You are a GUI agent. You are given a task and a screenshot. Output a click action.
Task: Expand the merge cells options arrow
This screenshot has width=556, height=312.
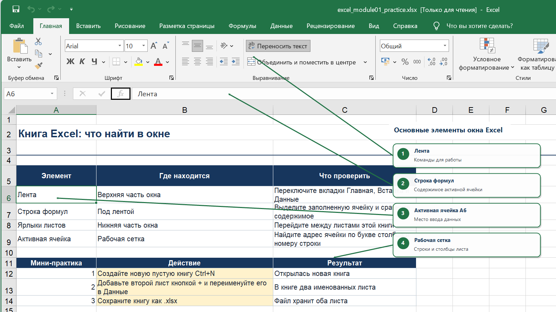[365, 62]
